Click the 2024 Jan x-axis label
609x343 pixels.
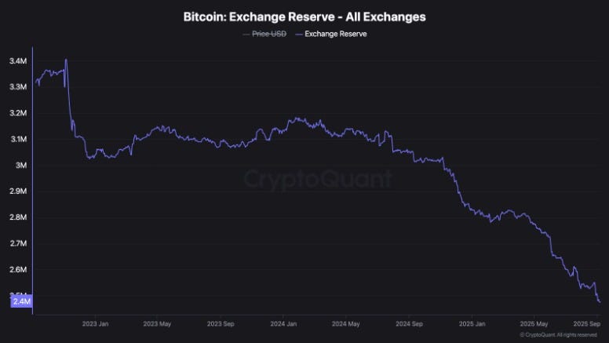(283, 323)
